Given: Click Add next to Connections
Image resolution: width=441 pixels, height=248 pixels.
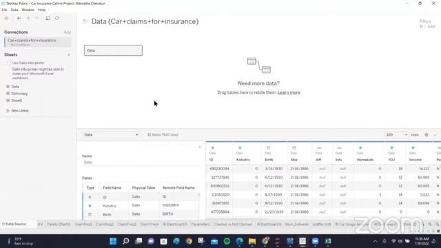Looking at the screenshot, I should click(68, 32).
